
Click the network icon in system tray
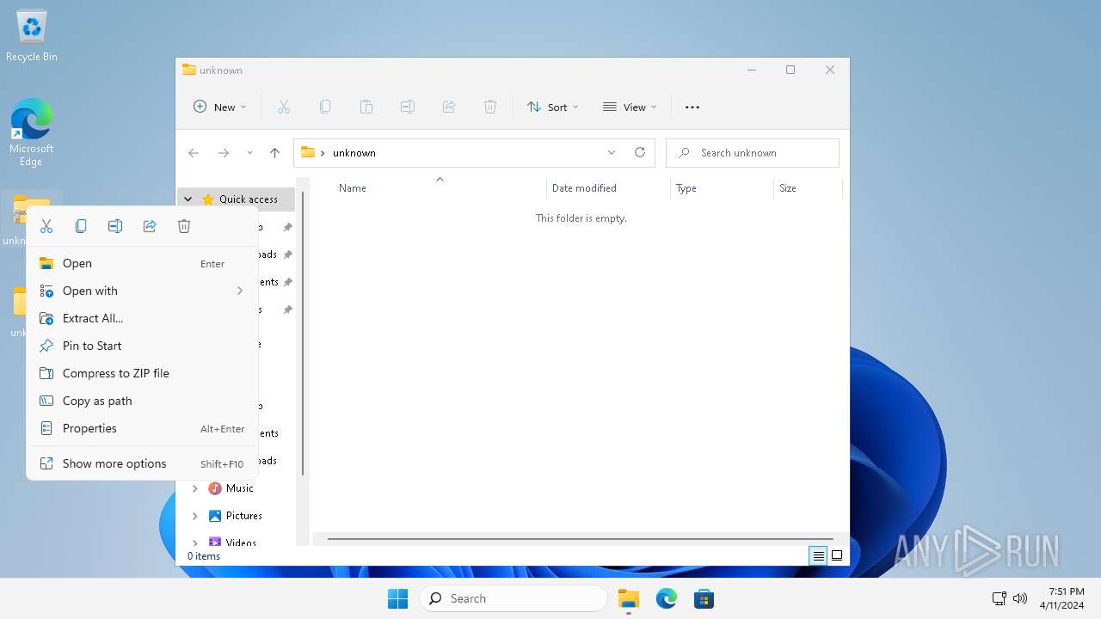[x=1000, y=598]
